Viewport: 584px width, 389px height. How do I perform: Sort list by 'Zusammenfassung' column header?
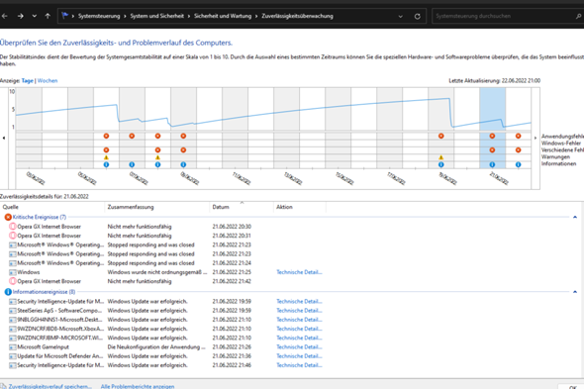pos(156,207)
